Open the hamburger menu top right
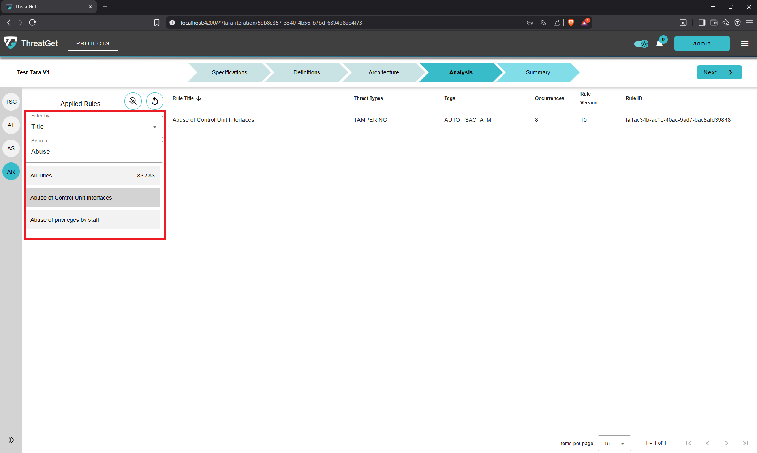Screen dimensions: 757x453 pos(745,43)
